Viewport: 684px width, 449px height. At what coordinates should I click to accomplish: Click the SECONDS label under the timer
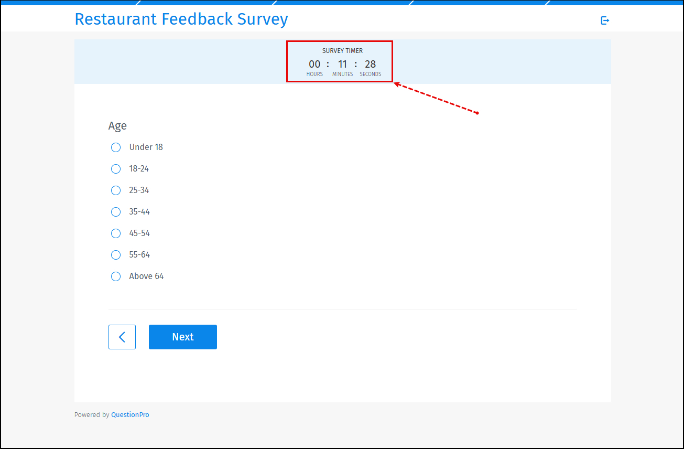371,74
